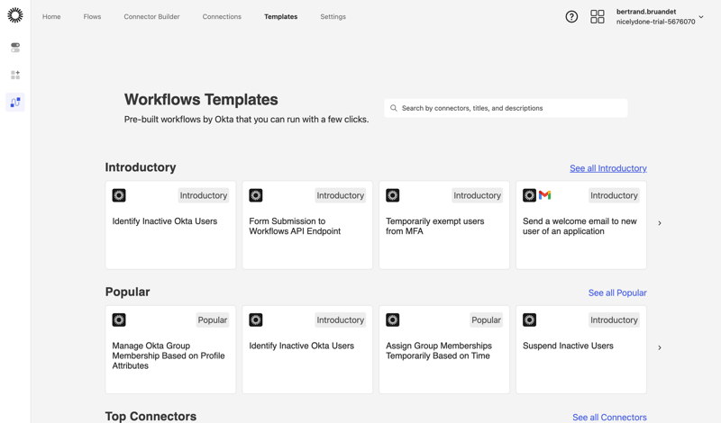Viewport: 721px width, 423px height.
Task: Select the highlighted workflows icon in sidebar
Action: [x=15, y=102]
